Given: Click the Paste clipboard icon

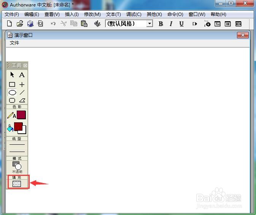Looking at the screenshot, I should tap(84, 24).
